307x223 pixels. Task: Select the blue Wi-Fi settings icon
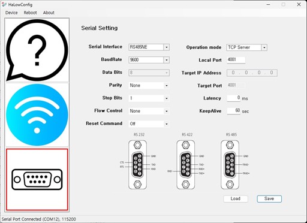[x=37, y=114]
